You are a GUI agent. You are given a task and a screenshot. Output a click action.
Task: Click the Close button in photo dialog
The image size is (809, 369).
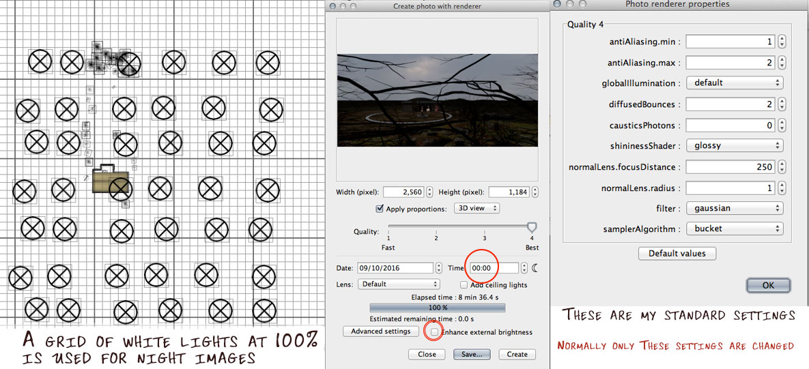click(427, 354)
